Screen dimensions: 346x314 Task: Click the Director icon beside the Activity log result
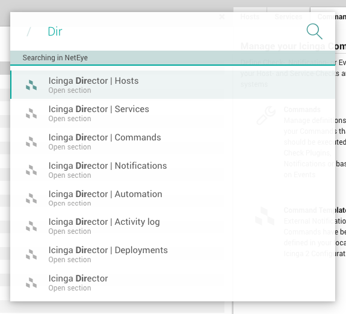(x=31, y=226)
